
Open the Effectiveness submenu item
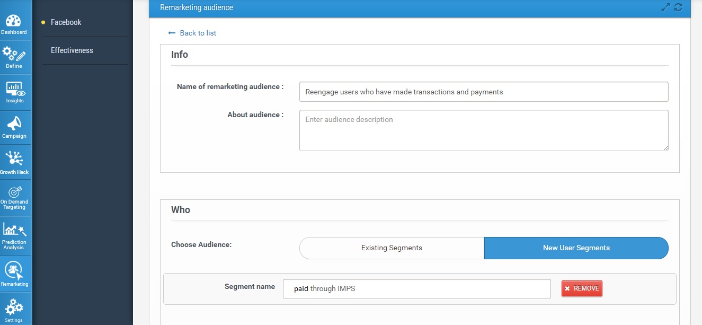(x=72, y=50)
